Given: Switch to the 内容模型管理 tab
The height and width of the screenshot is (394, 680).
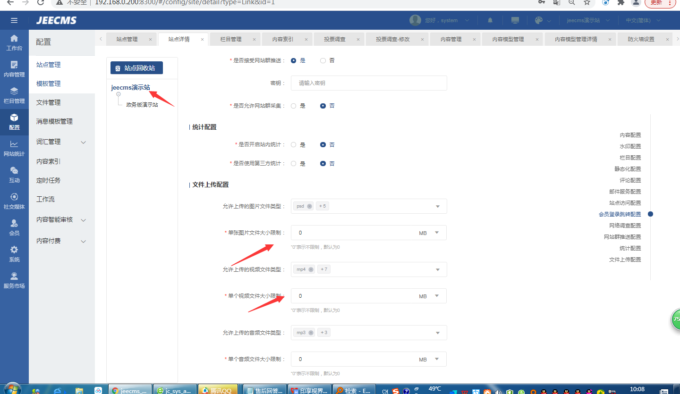Looking at the screenshot, I should 508,39.
